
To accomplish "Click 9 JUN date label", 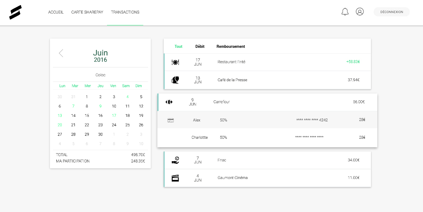I will point(192,102).
